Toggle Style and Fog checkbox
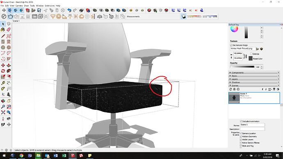The image size is (283, 159). (x=241, y=145)
